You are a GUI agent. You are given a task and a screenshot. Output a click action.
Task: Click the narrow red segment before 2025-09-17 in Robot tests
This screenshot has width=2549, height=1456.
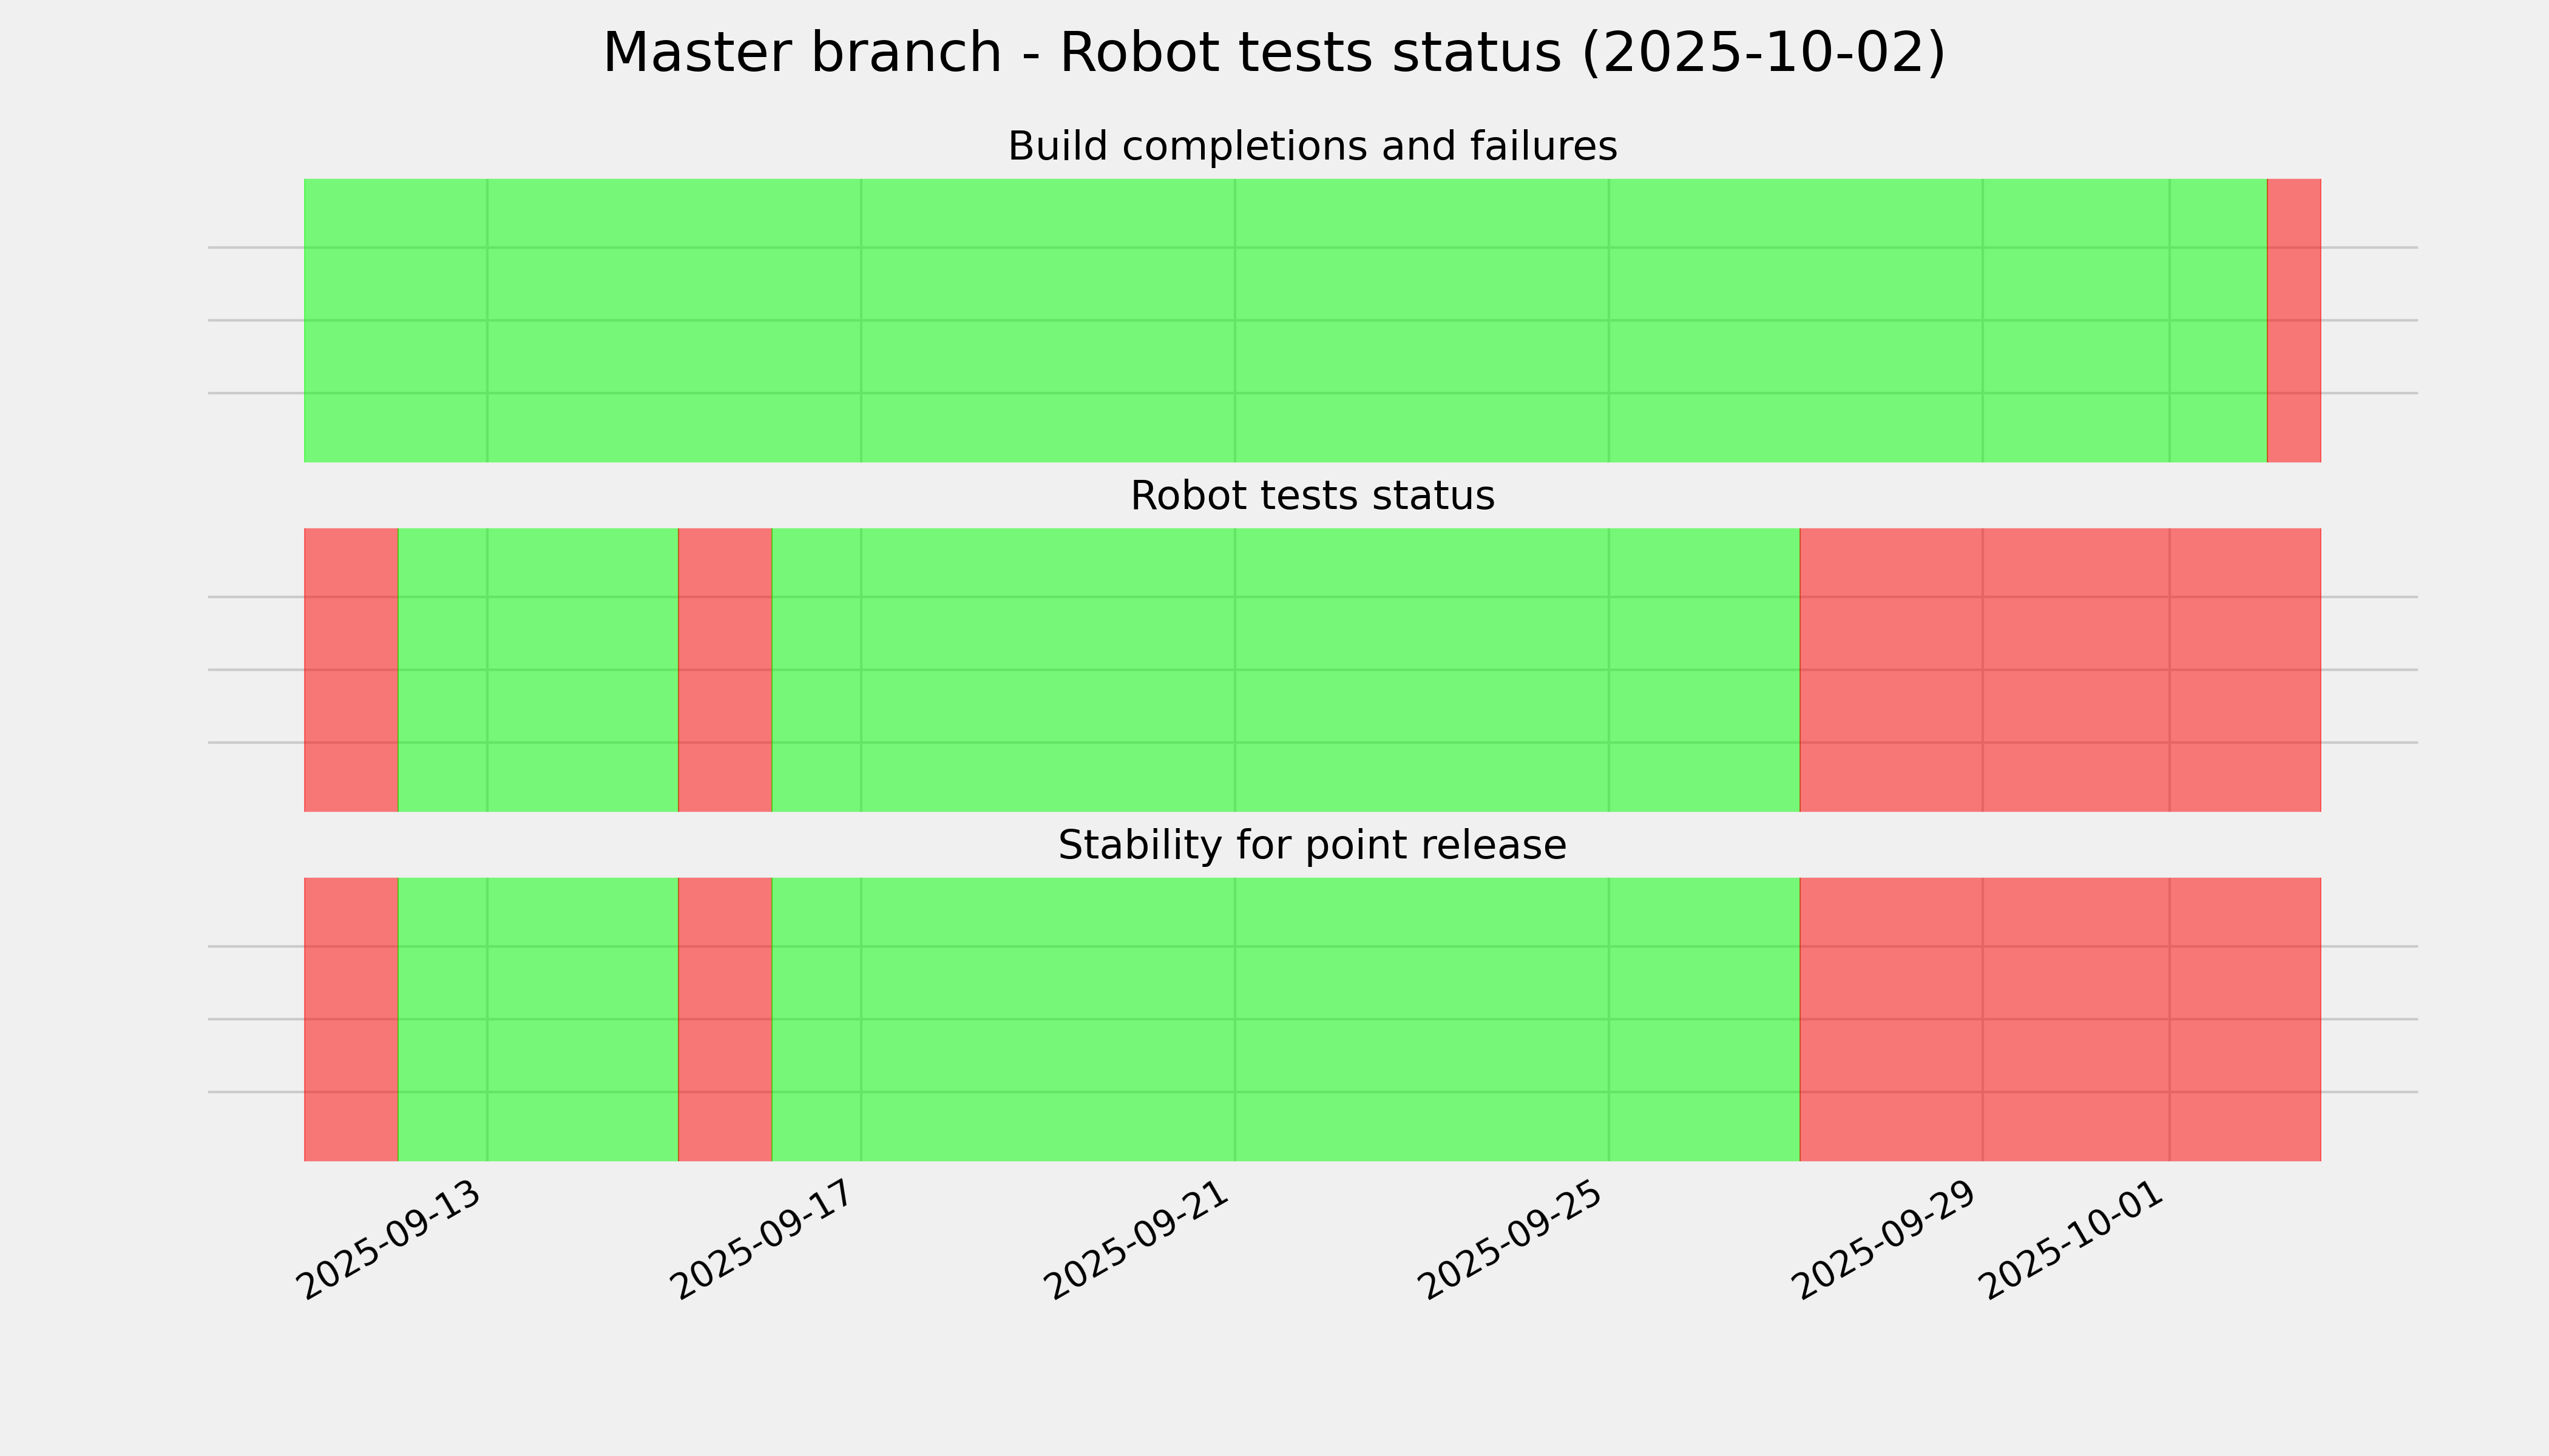(x=725, y=670)
